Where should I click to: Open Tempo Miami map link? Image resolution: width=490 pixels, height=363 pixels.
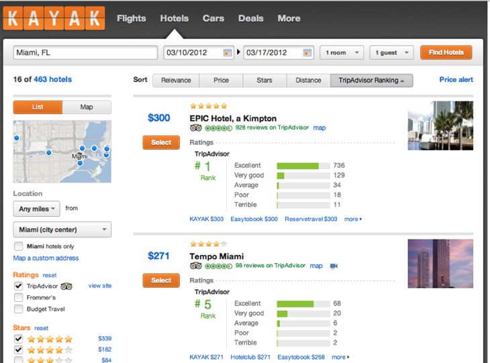(x=316, y=266)
